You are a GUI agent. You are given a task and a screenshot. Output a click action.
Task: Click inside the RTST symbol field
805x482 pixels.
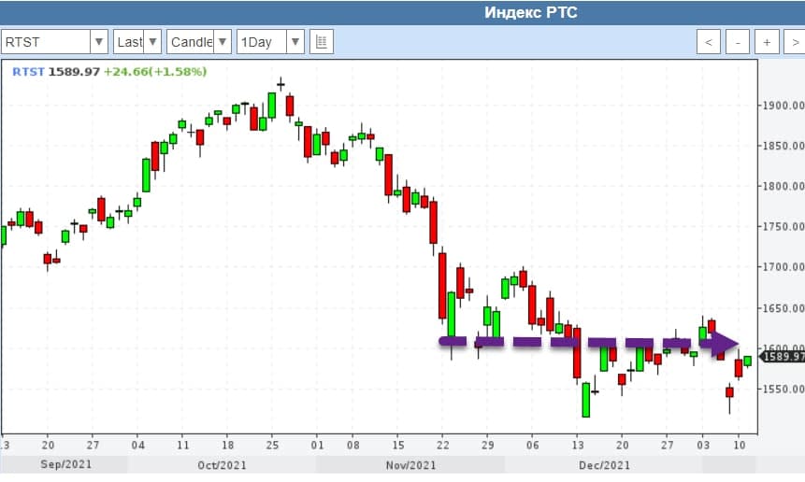[45, 42]
